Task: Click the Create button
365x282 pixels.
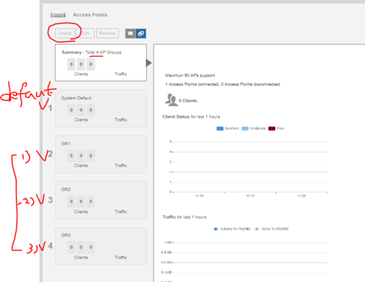Action: pyautogui.click(x=65, y=33)
